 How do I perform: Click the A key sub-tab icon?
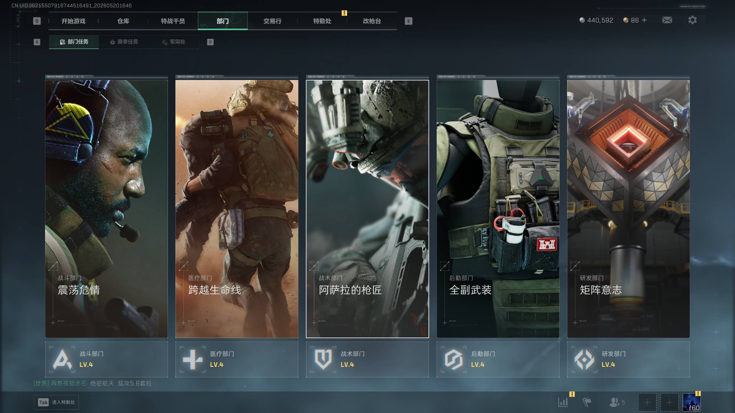[x=37, y=42]
